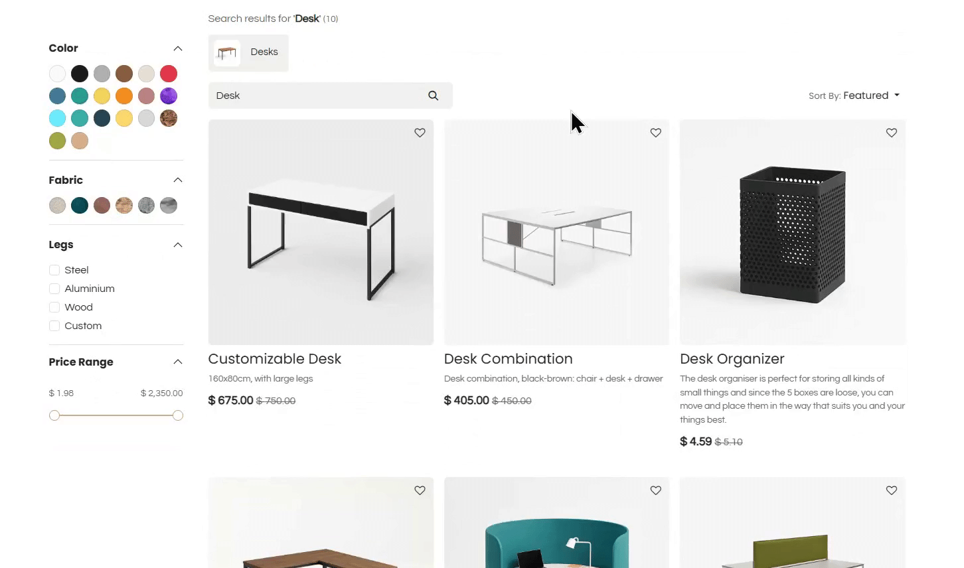The width and height of the screenshot is (964, 568).
Task: Heart the green divider desk product
Action: pyautogui.click(x=891, y=490)
